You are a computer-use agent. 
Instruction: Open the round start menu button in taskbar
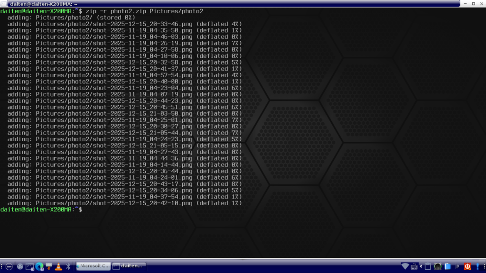pyautogui.click(x=9, y=266)
